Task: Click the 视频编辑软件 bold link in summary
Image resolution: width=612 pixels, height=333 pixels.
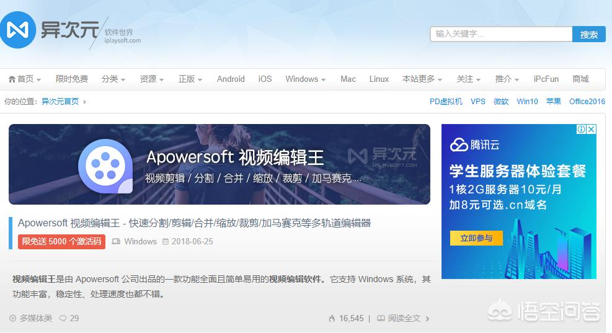Action: tap(295, 279)
